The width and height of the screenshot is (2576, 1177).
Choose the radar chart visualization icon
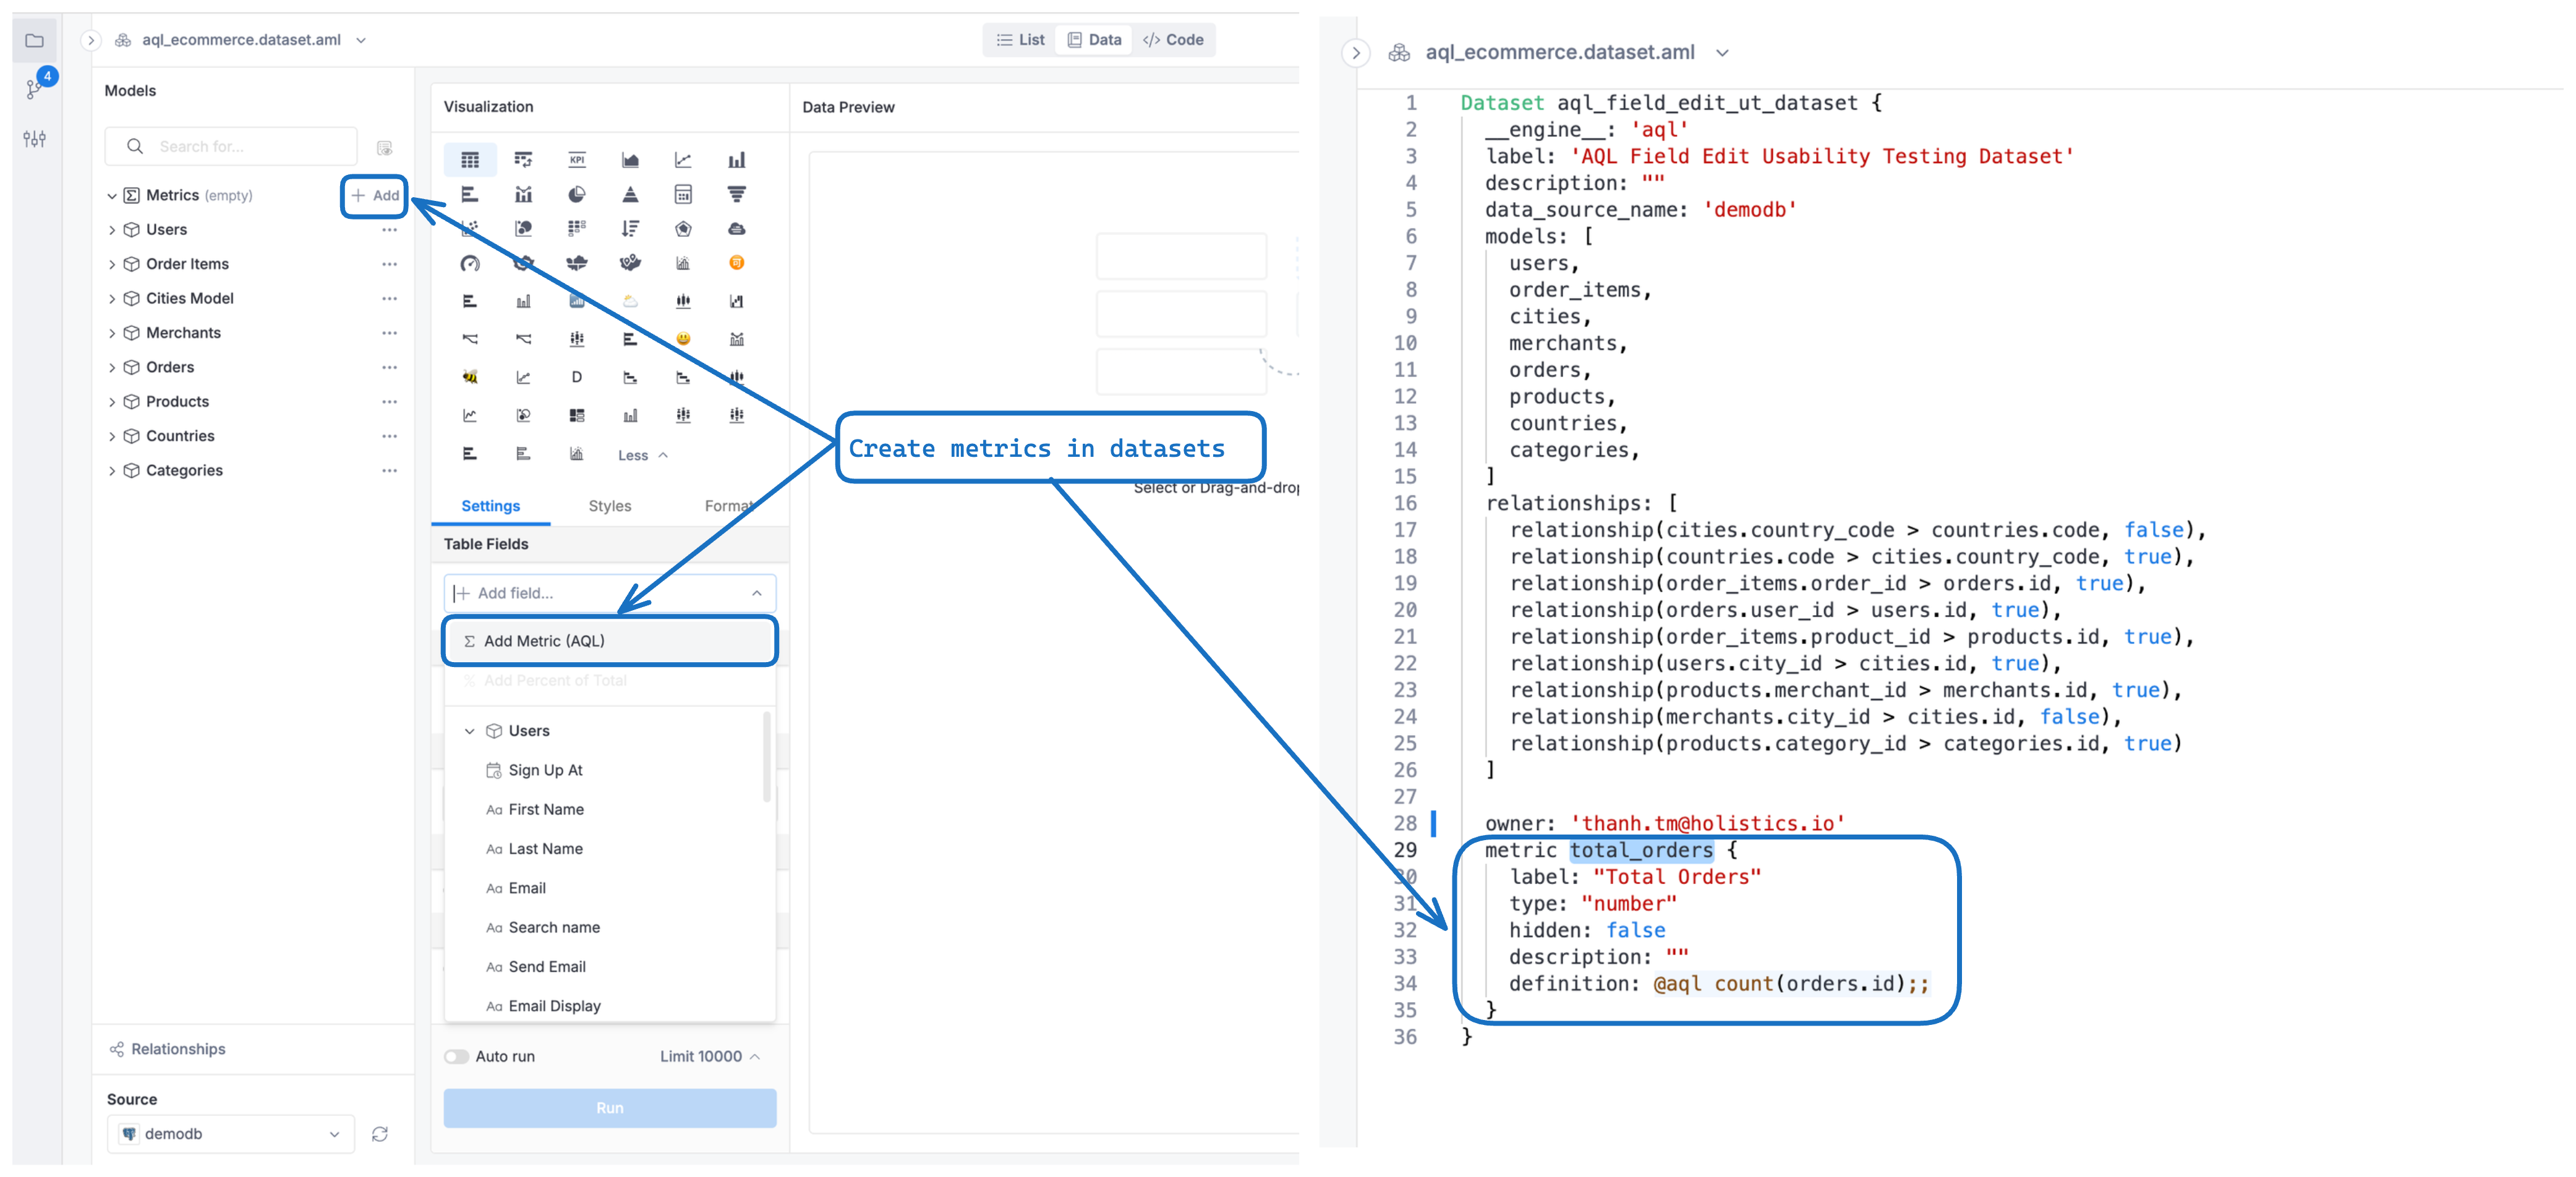tap(683, 229)
